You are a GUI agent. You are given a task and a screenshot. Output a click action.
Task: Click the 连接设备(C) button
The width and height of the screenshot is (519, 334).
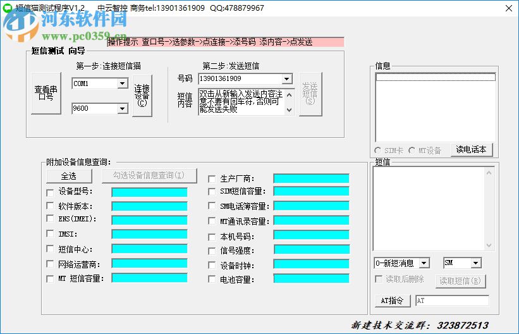(x=142, y=96)
